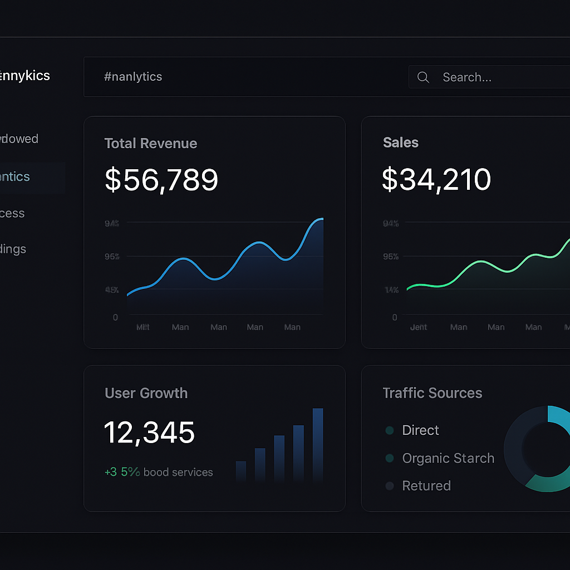Image resolution: width=570 pixels, height=570 pixels.
Task: Click the green segment of donut chart
Action: (x=549, y=484)
